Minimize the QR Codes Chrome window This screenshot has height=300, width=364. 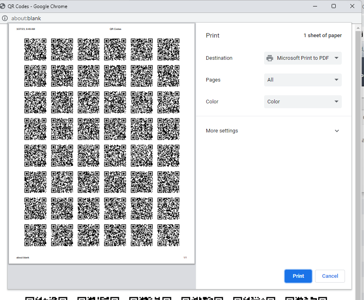point(315,6)
